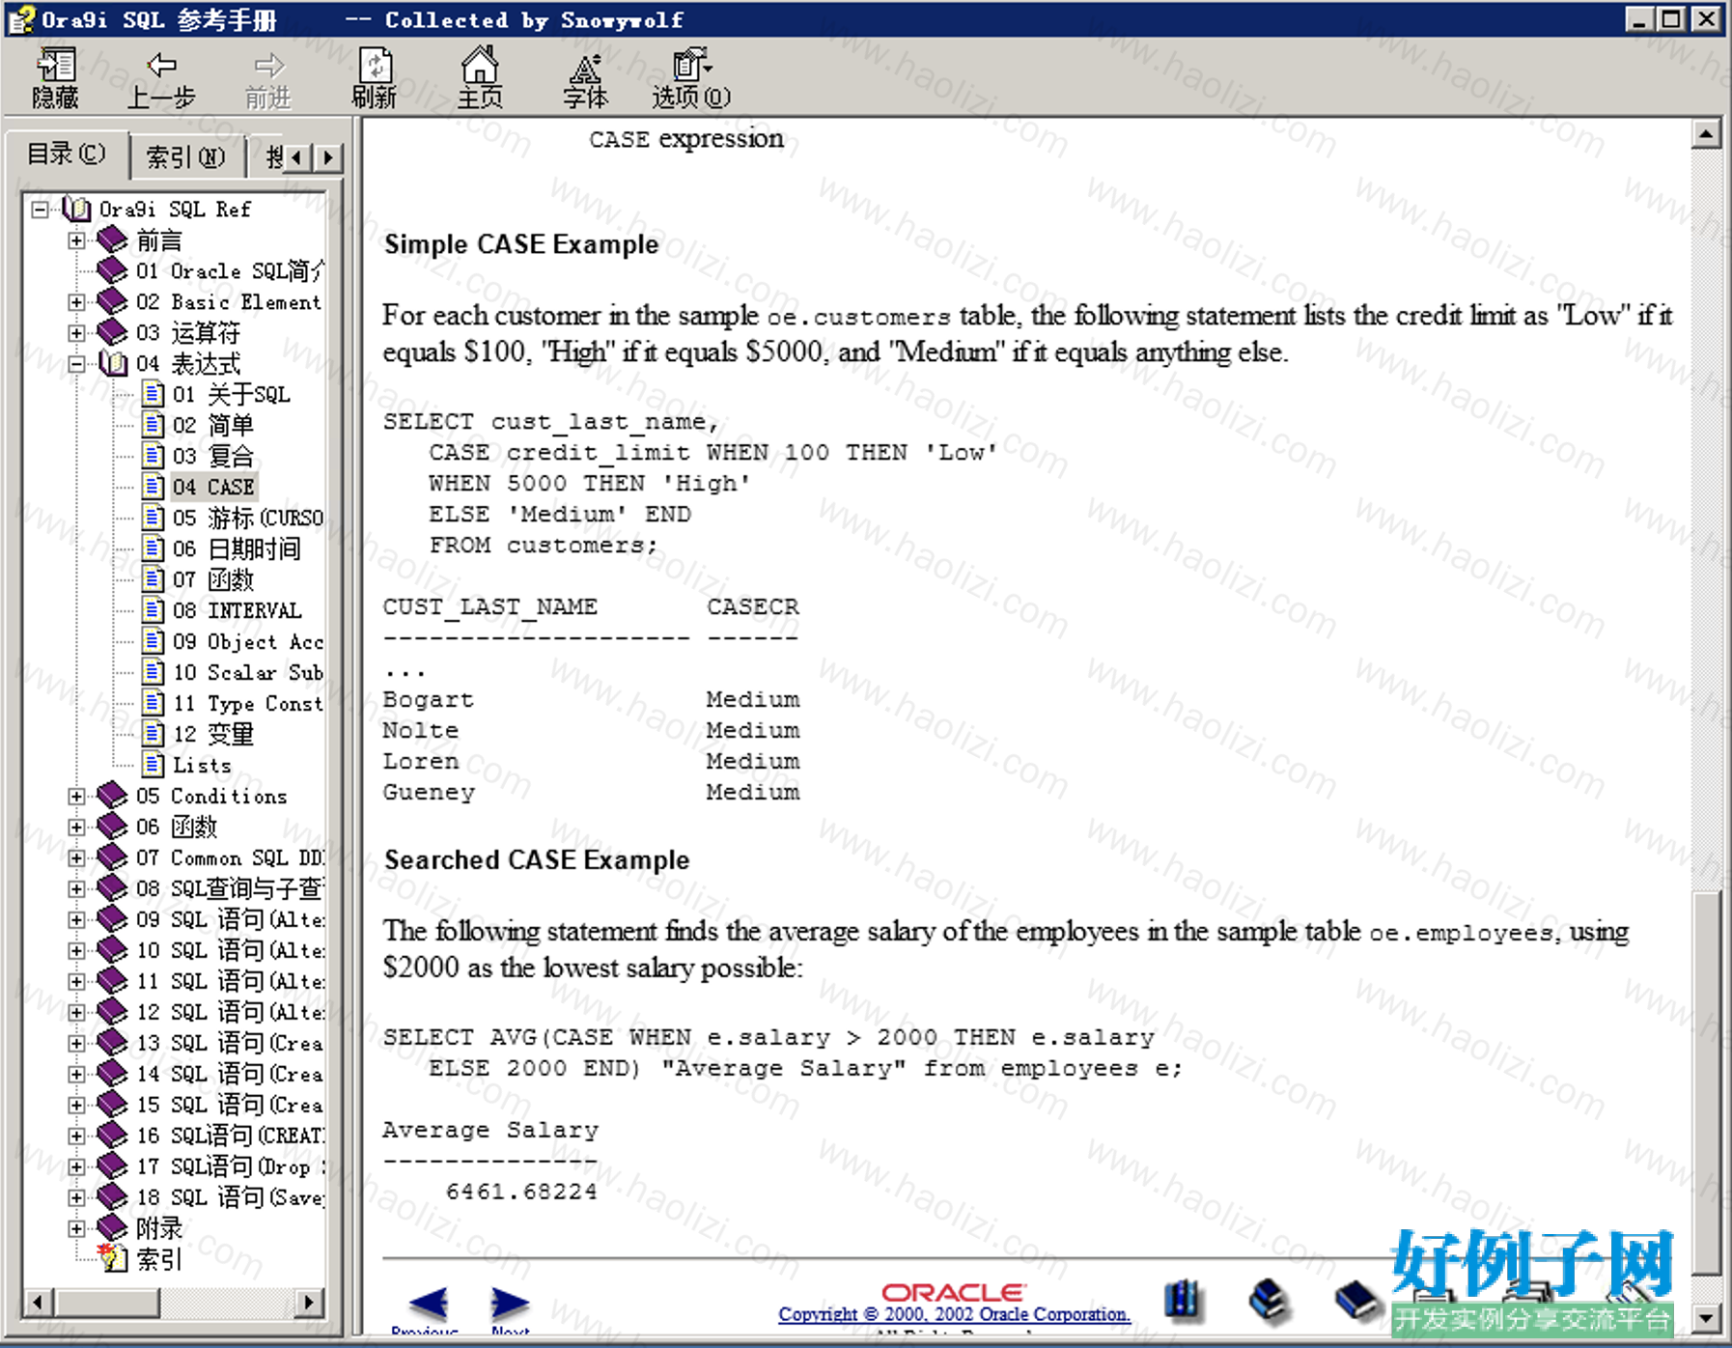Click the content pane scroll-up arrow
The image size is (1732, 1348).
(1706, 134)
